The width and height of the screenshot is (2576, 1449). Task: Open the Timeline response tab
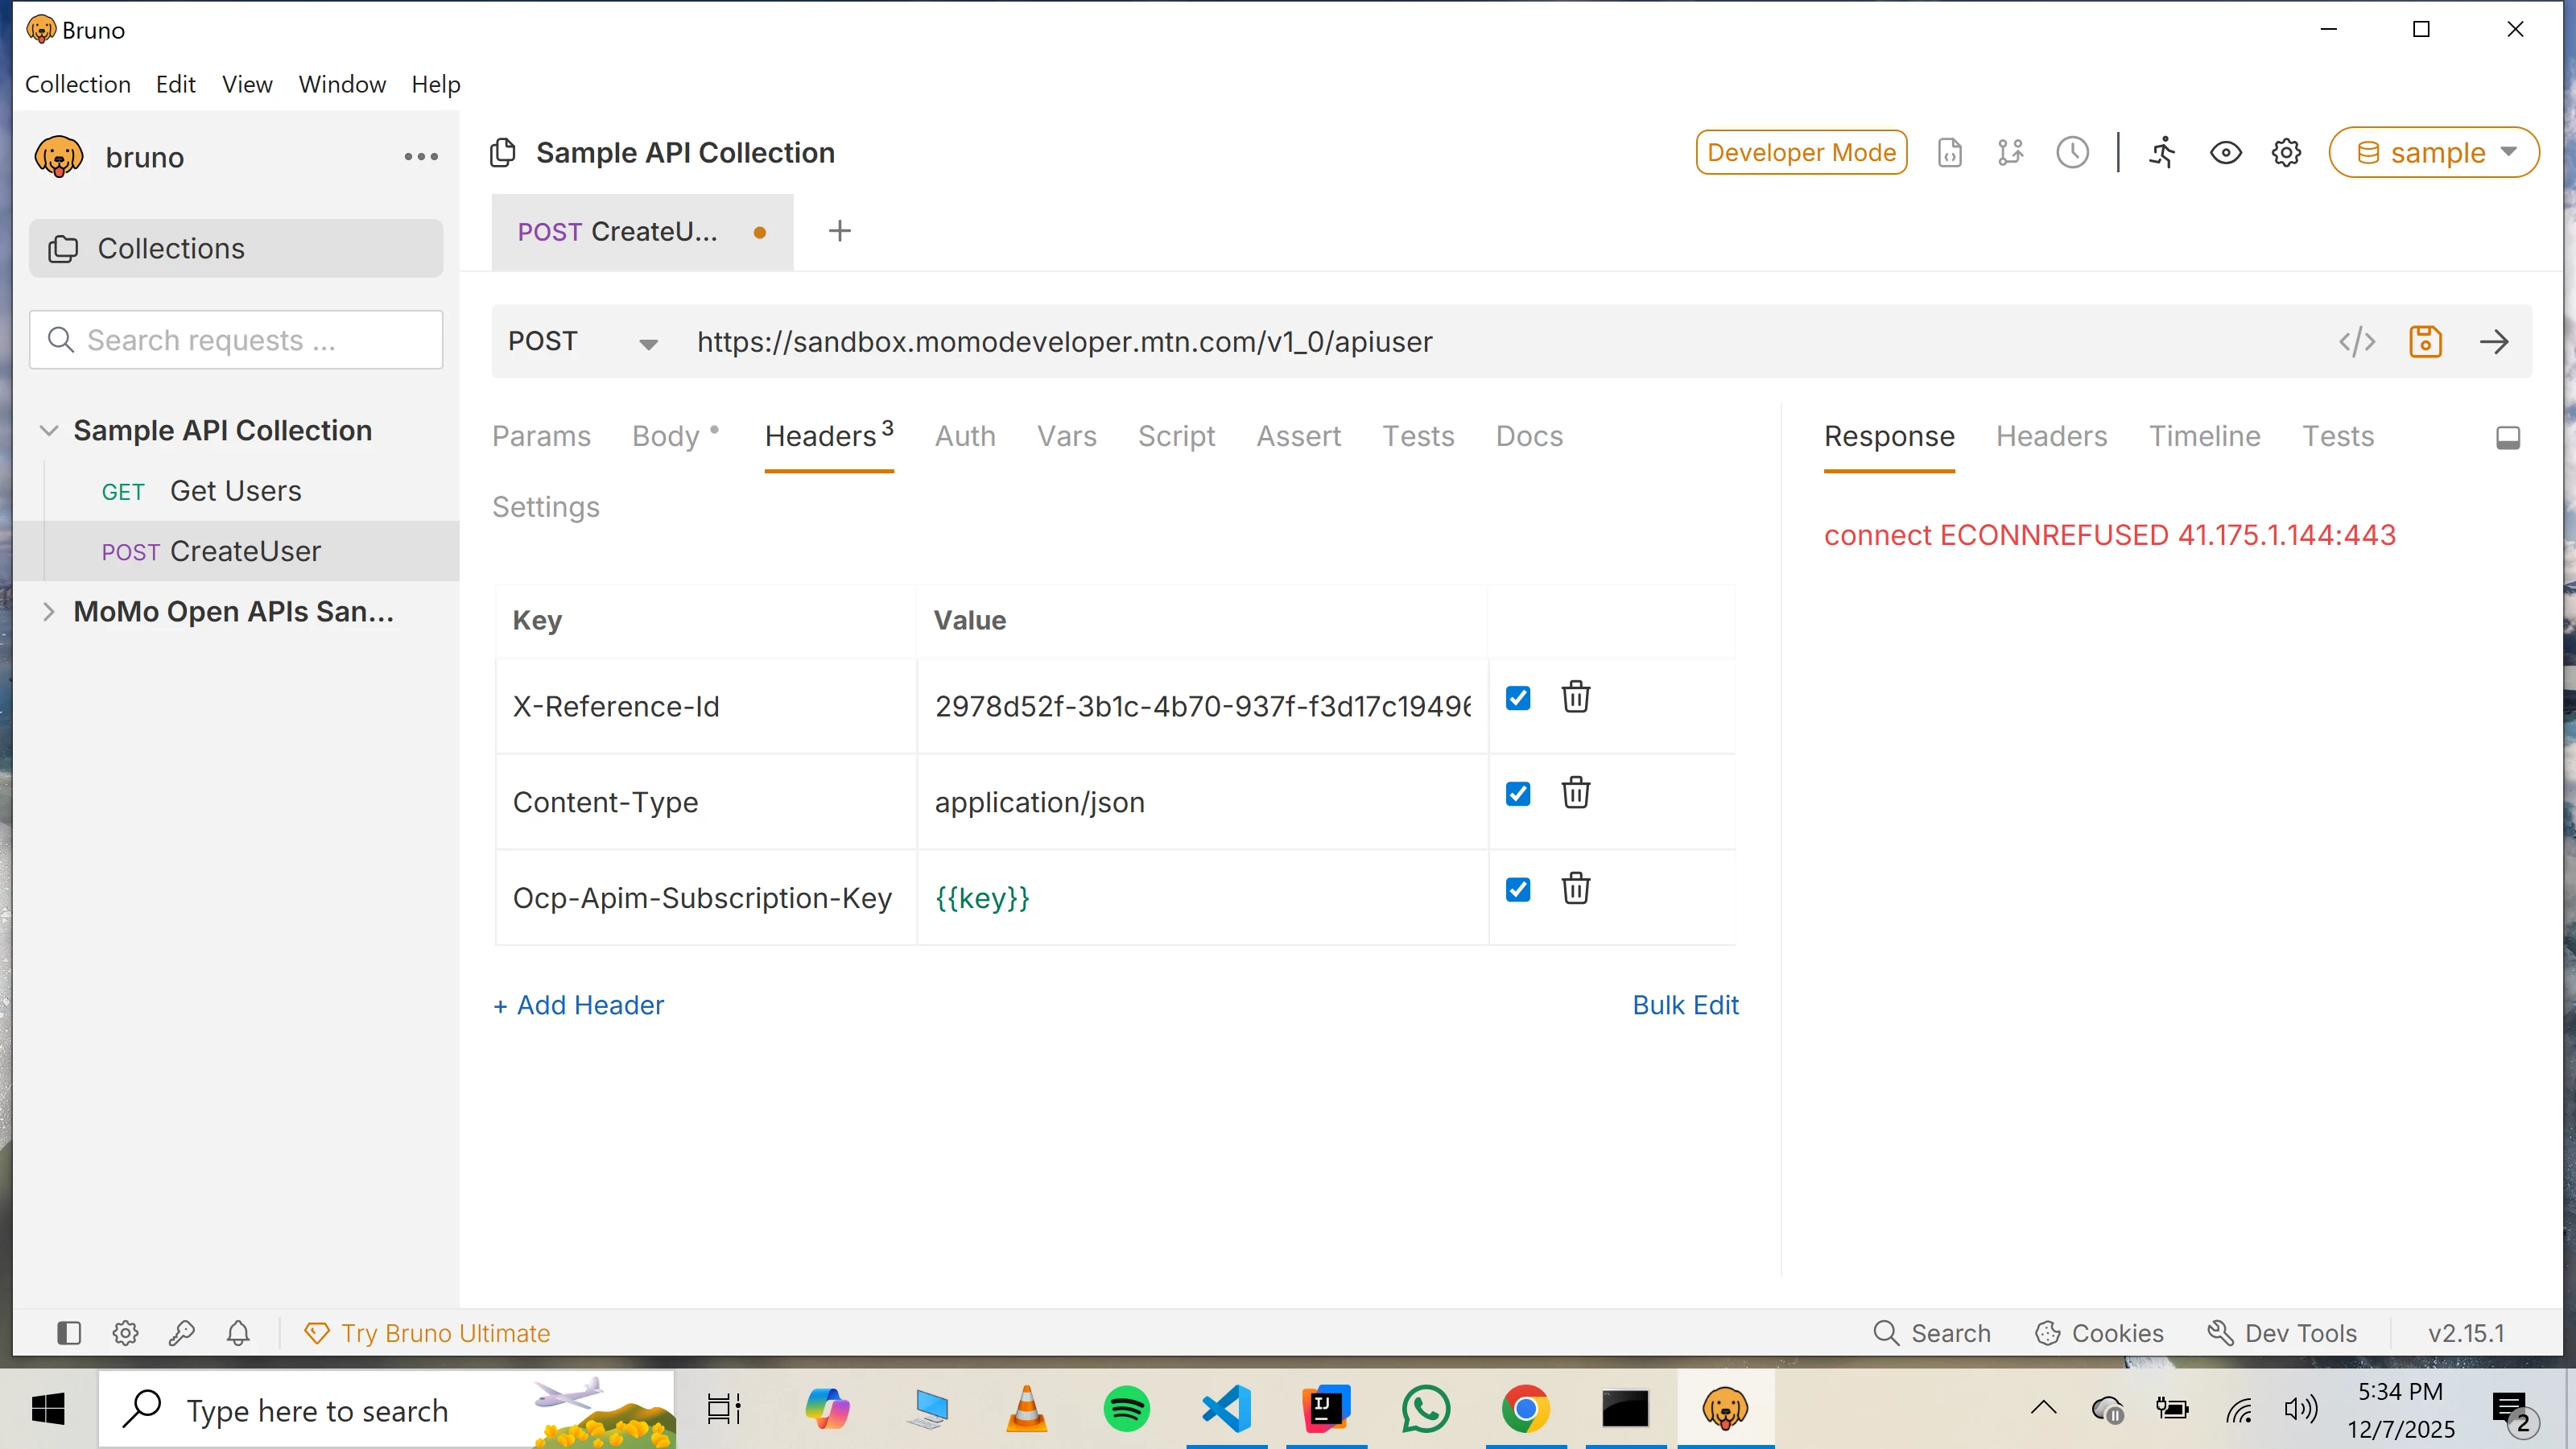tap(2203, 437)
